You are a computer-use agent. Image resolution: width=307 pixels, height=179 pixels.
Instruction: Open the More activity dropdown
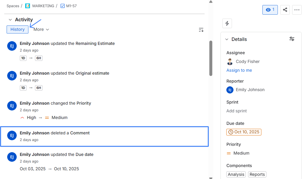coord(41,29)
